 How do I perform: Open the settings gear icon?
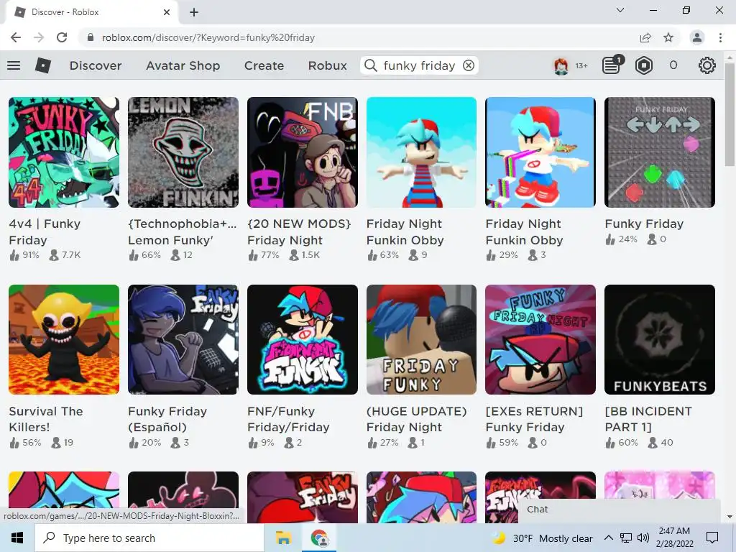pyautogui.click(x=707, y=65)
